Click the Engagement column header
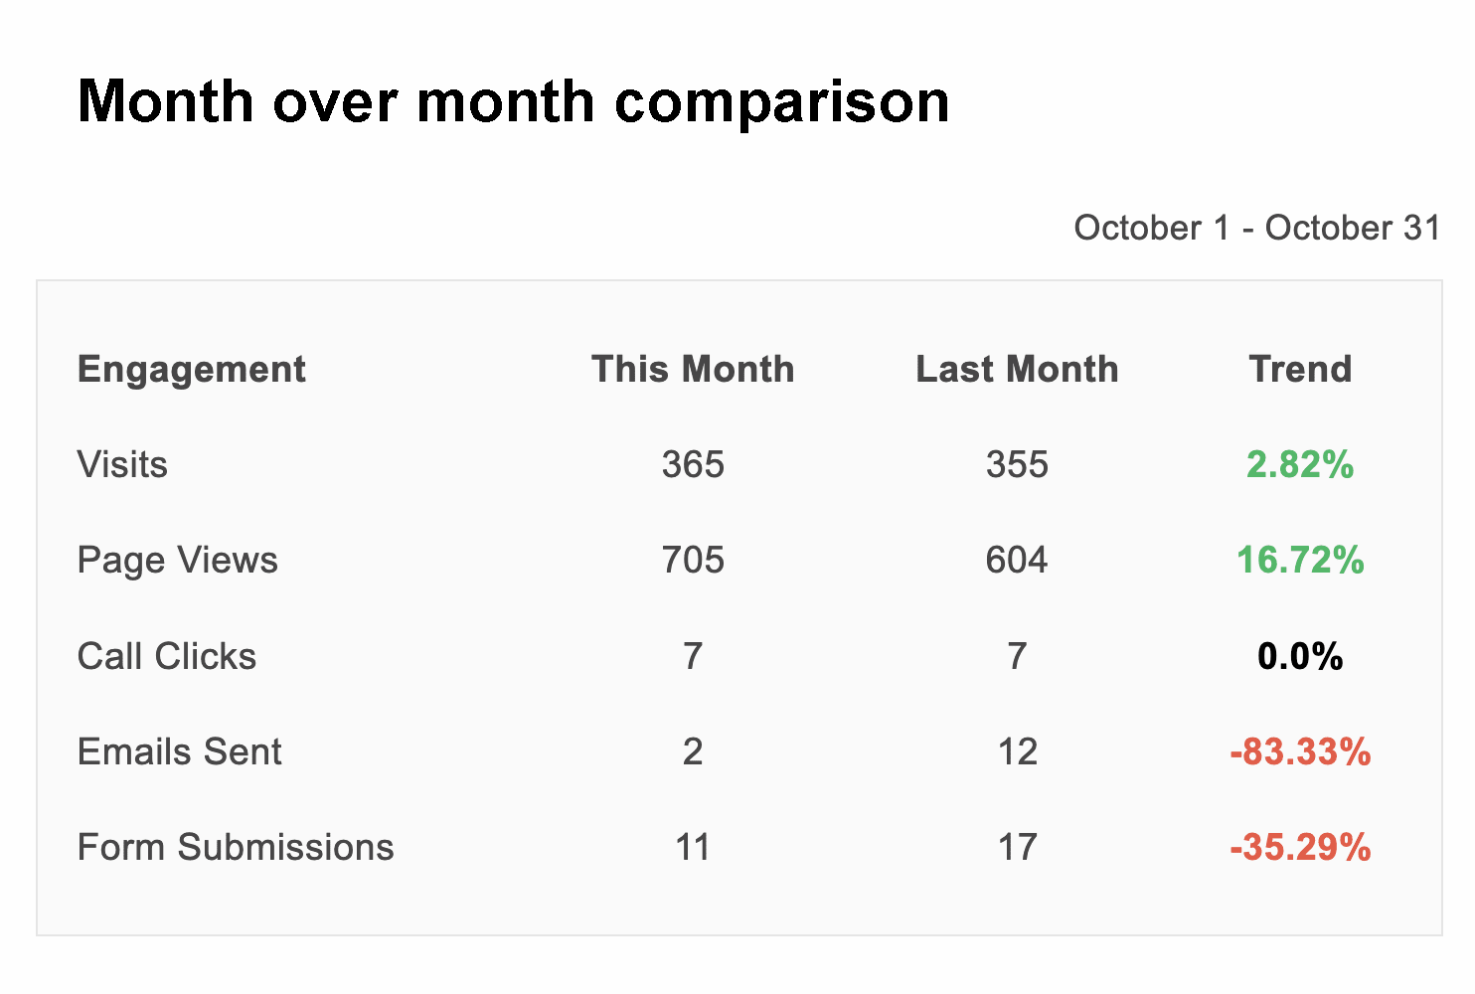The image size is (1475, 994). click(x=191, y=369)
